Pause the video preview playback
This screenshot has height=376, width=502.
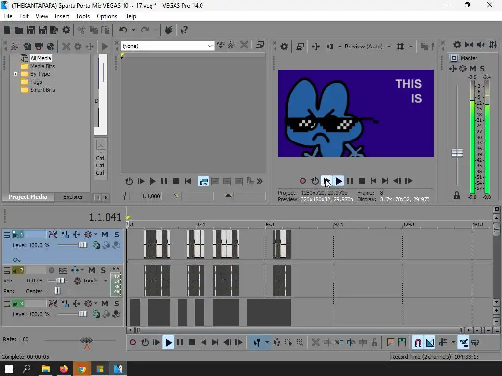point(350,181)
